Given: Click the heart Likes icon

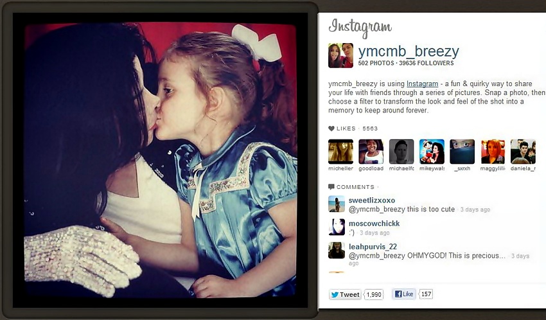Looking at the screenshot, I should coord(331,129).
